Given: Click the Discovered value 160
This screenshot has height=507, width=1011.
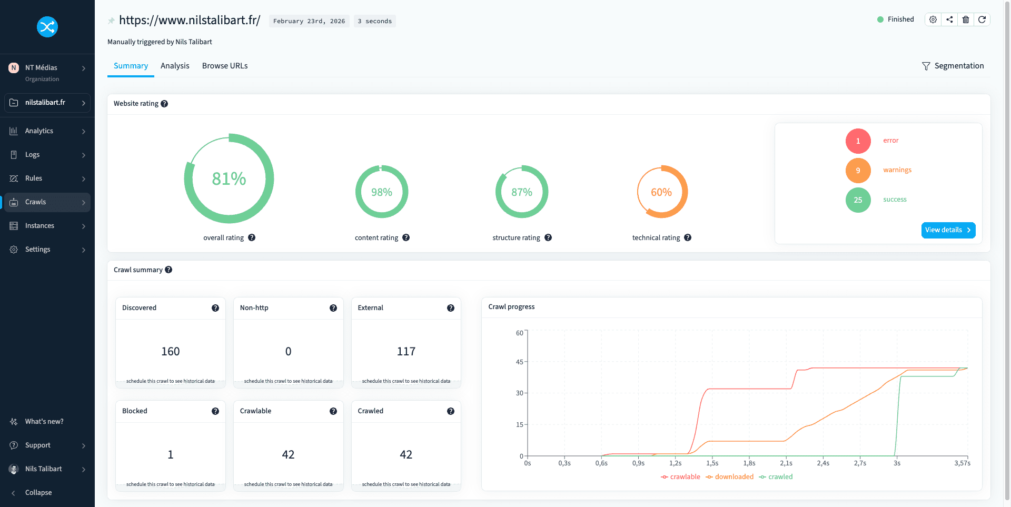Looking at the screenshot, I should tap(171, 351).
